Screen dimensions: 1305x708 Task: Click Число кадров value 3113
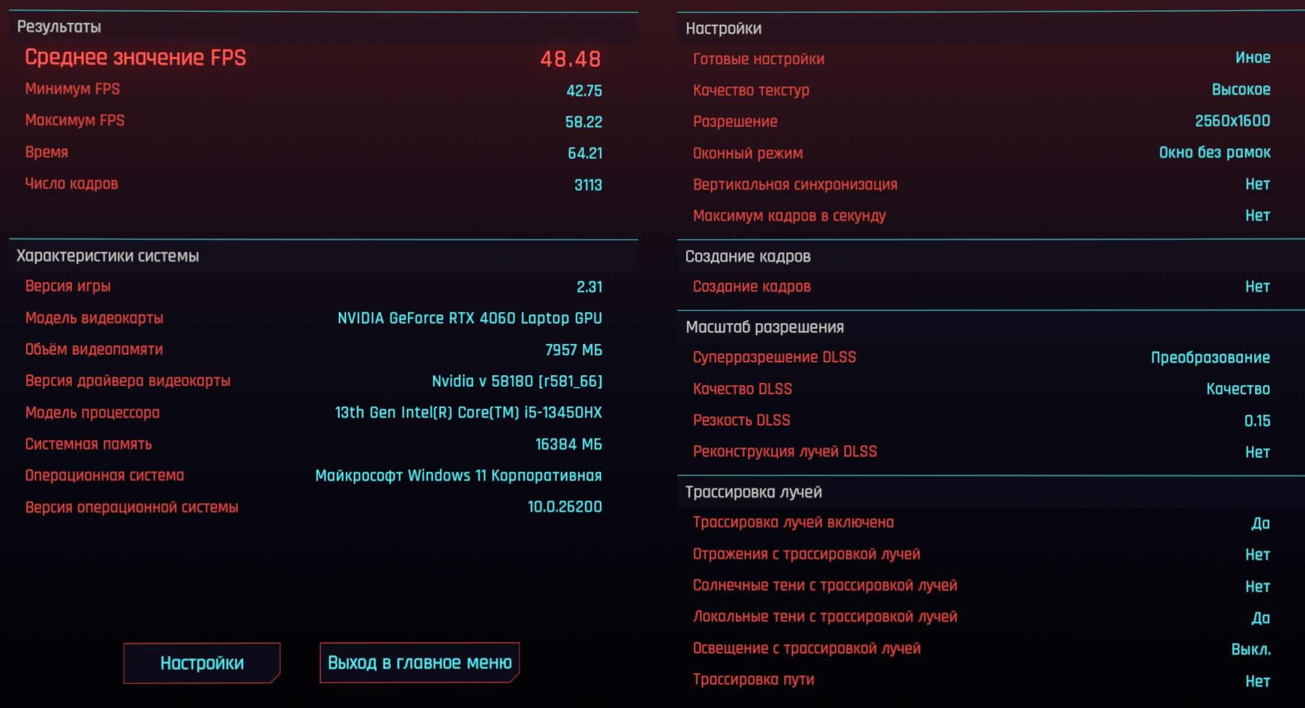point(588,185)
